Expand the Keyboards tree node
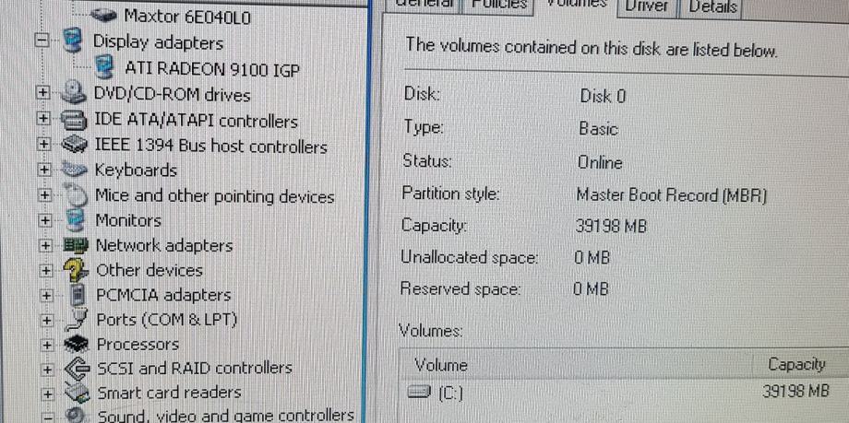This screenshot has height=423, width=849. coord(44,170)
